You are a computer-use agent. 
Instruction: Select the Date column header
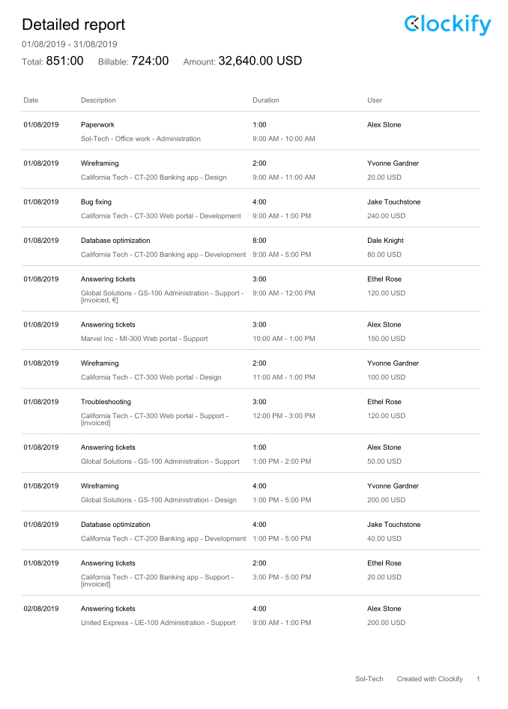(31, 100)
